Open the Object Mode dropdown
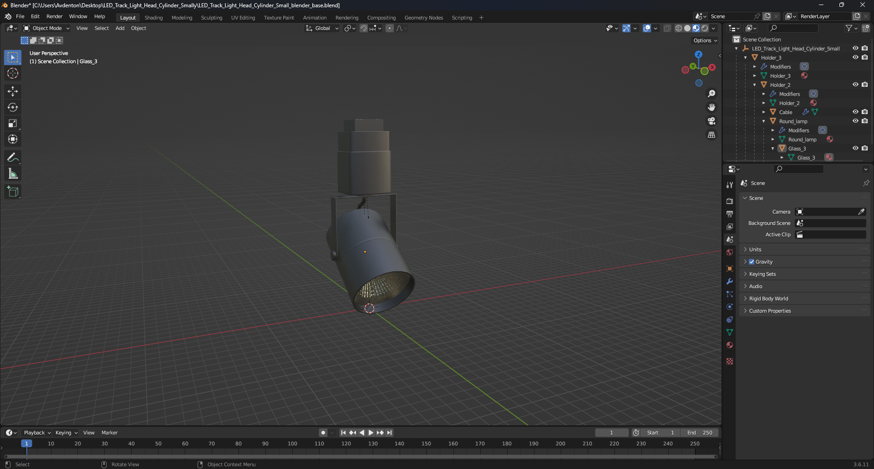Screen dimensions: 874x469 point(46,28)
